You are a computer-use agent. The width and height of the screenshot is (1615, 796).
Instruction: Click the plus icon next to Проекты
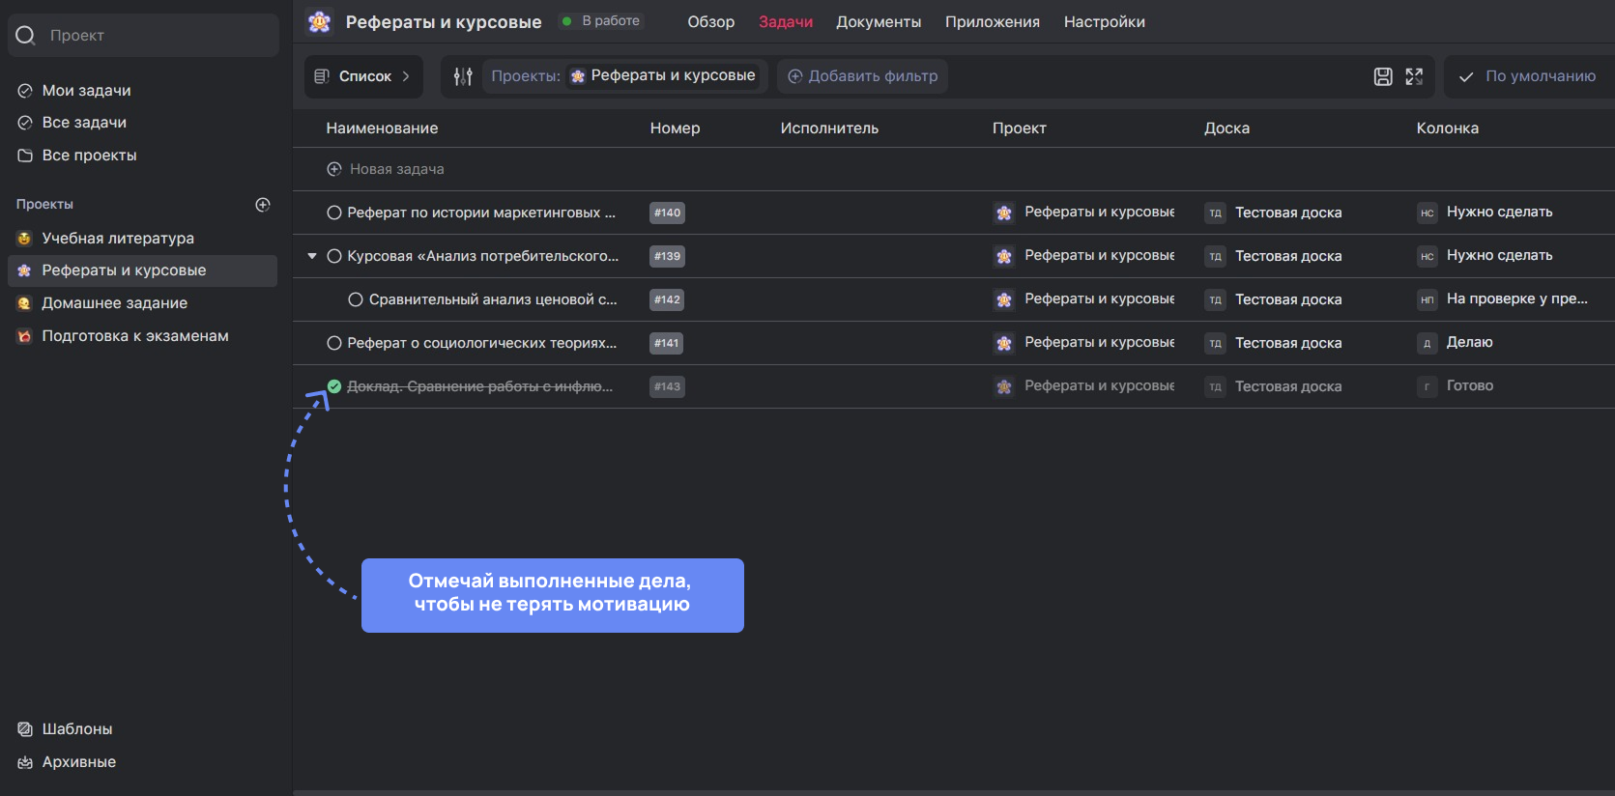[x=263, y=205]
